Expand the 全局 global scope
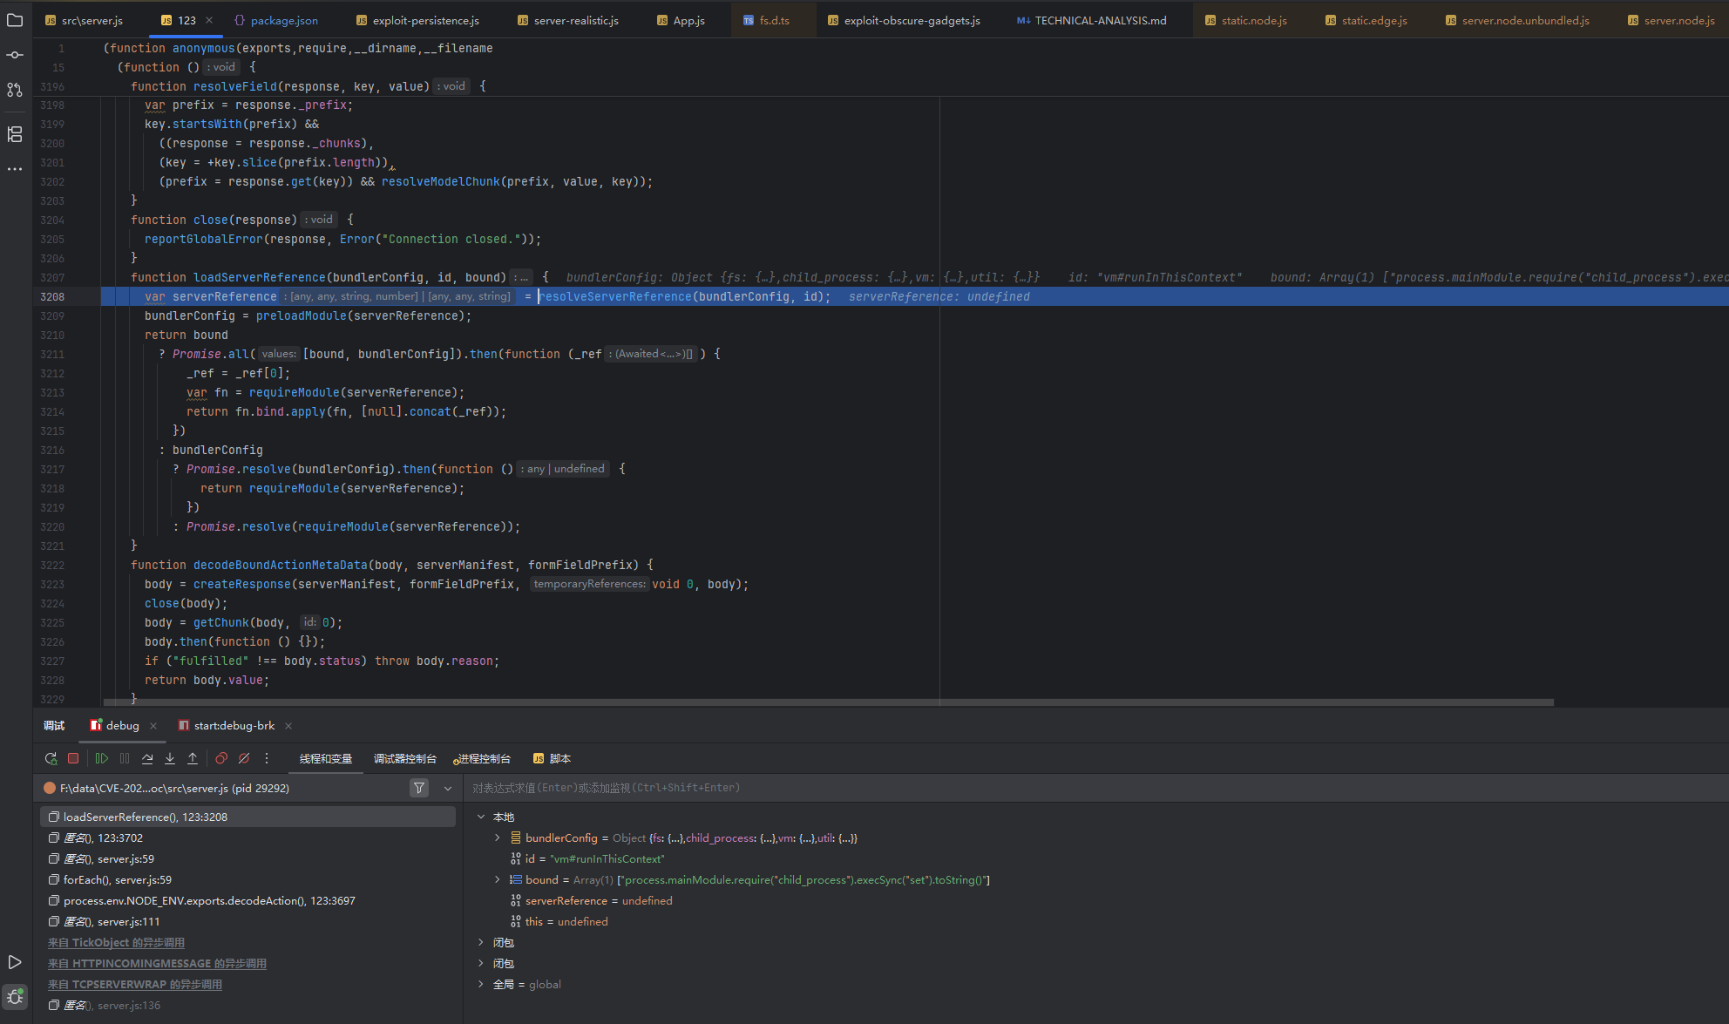The width and height of the screenshot is (1729, 1024). [x=481, y=984]
